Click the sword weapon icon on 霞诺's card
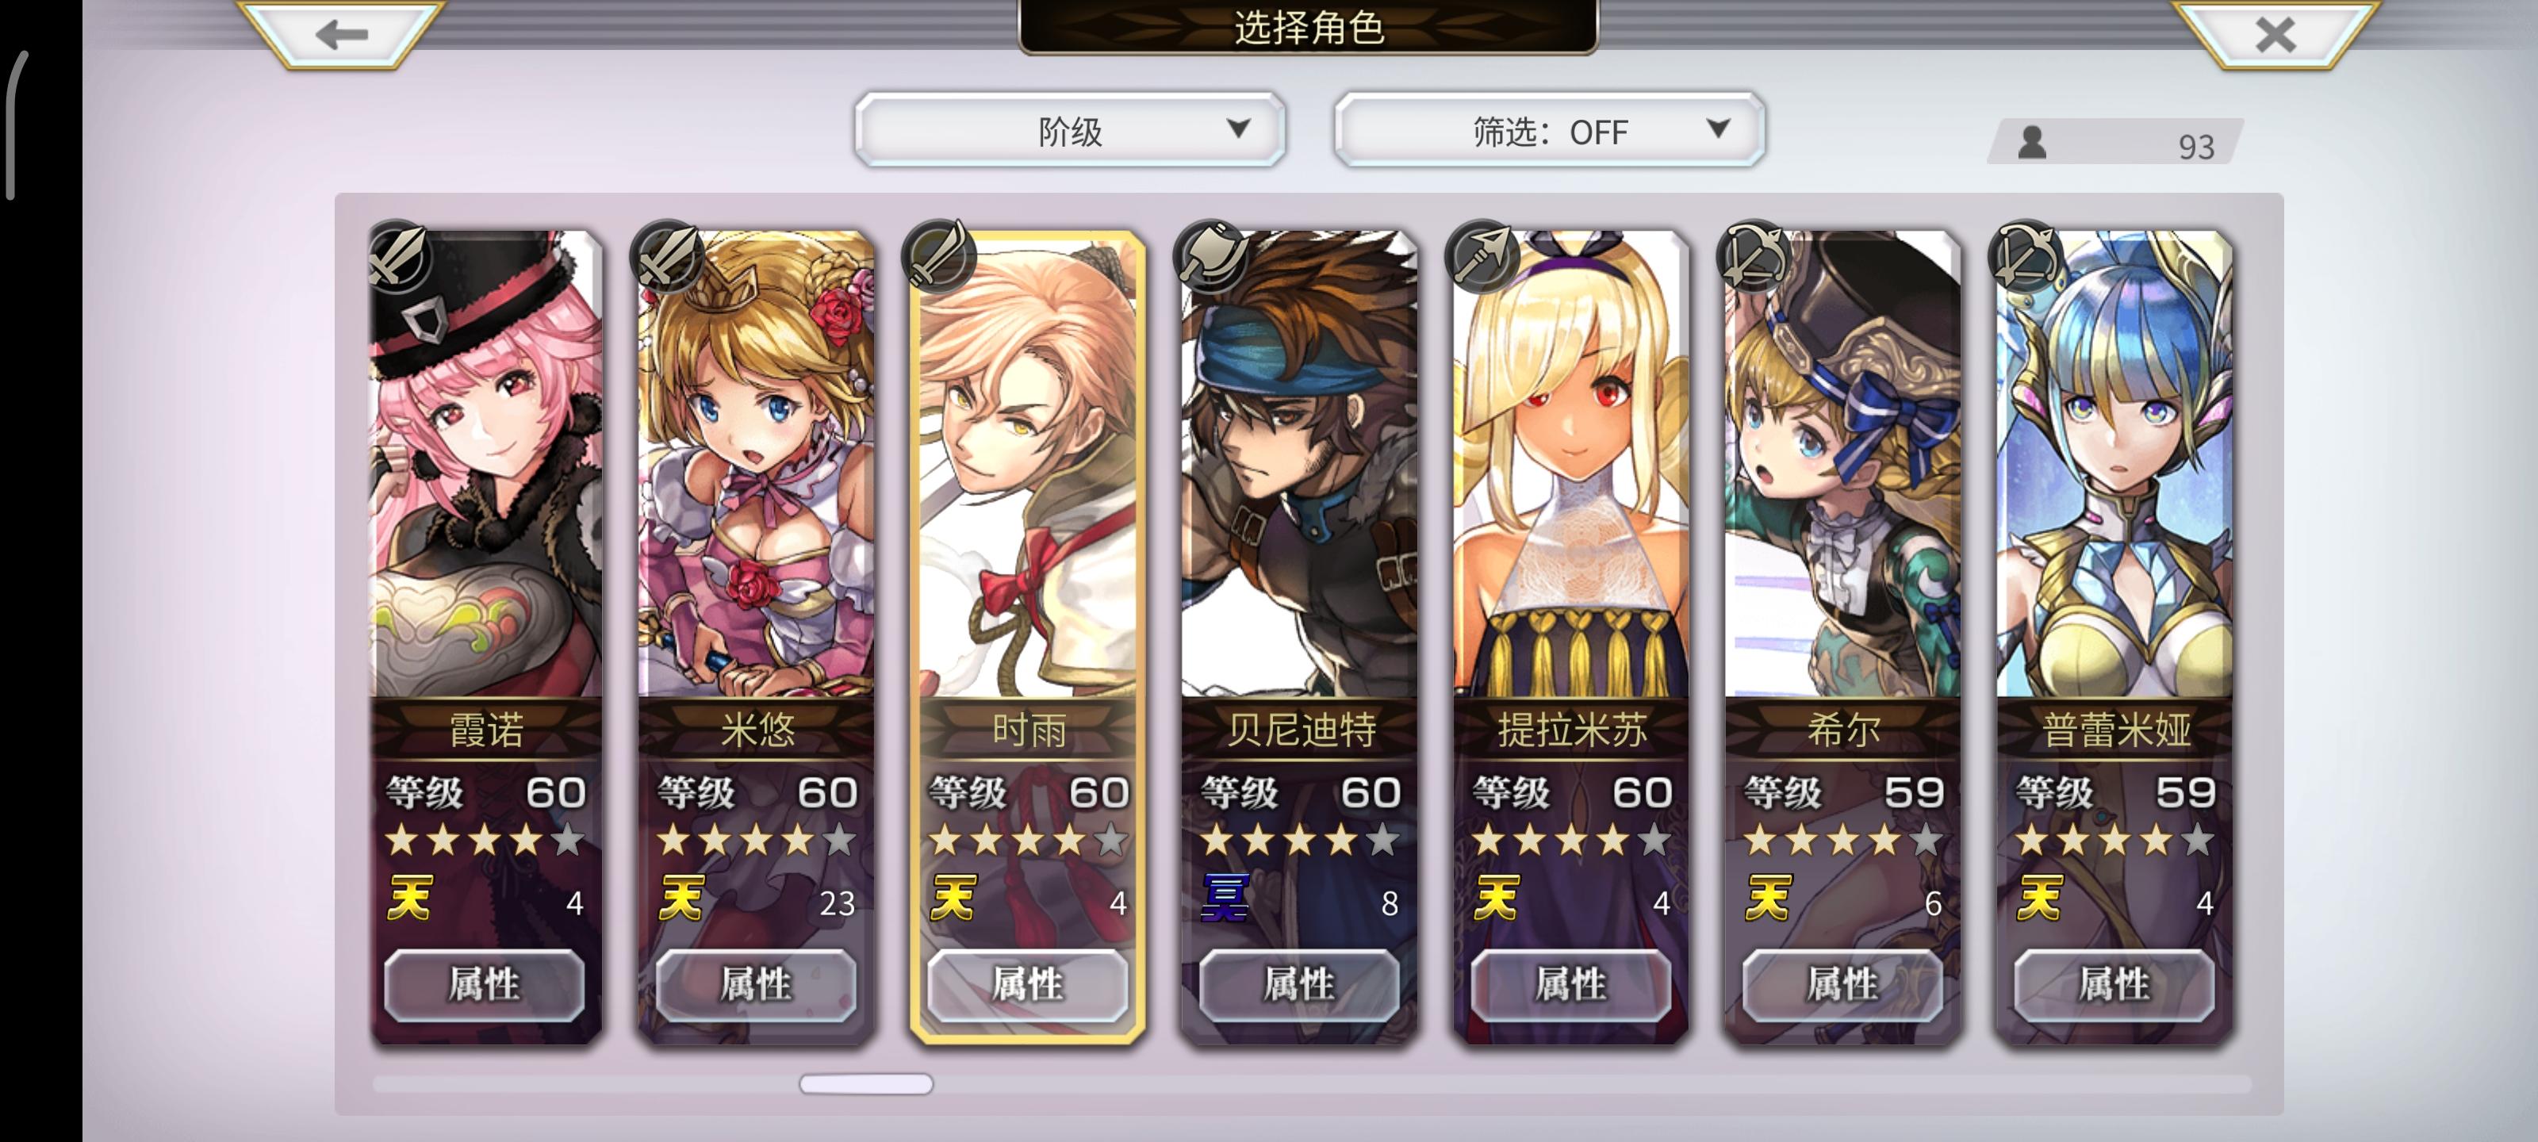Image resolution: width=2538 pixels, height=1142 pixels. coord(397,256)
